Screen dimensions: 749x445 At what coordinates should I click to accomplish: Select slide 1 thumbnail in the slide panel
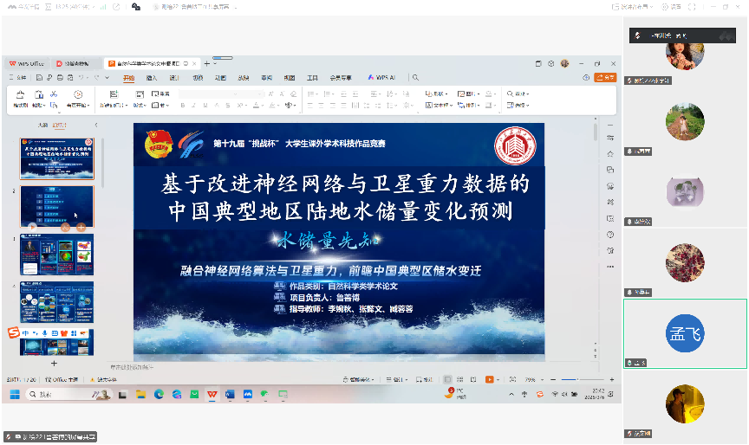57,158
